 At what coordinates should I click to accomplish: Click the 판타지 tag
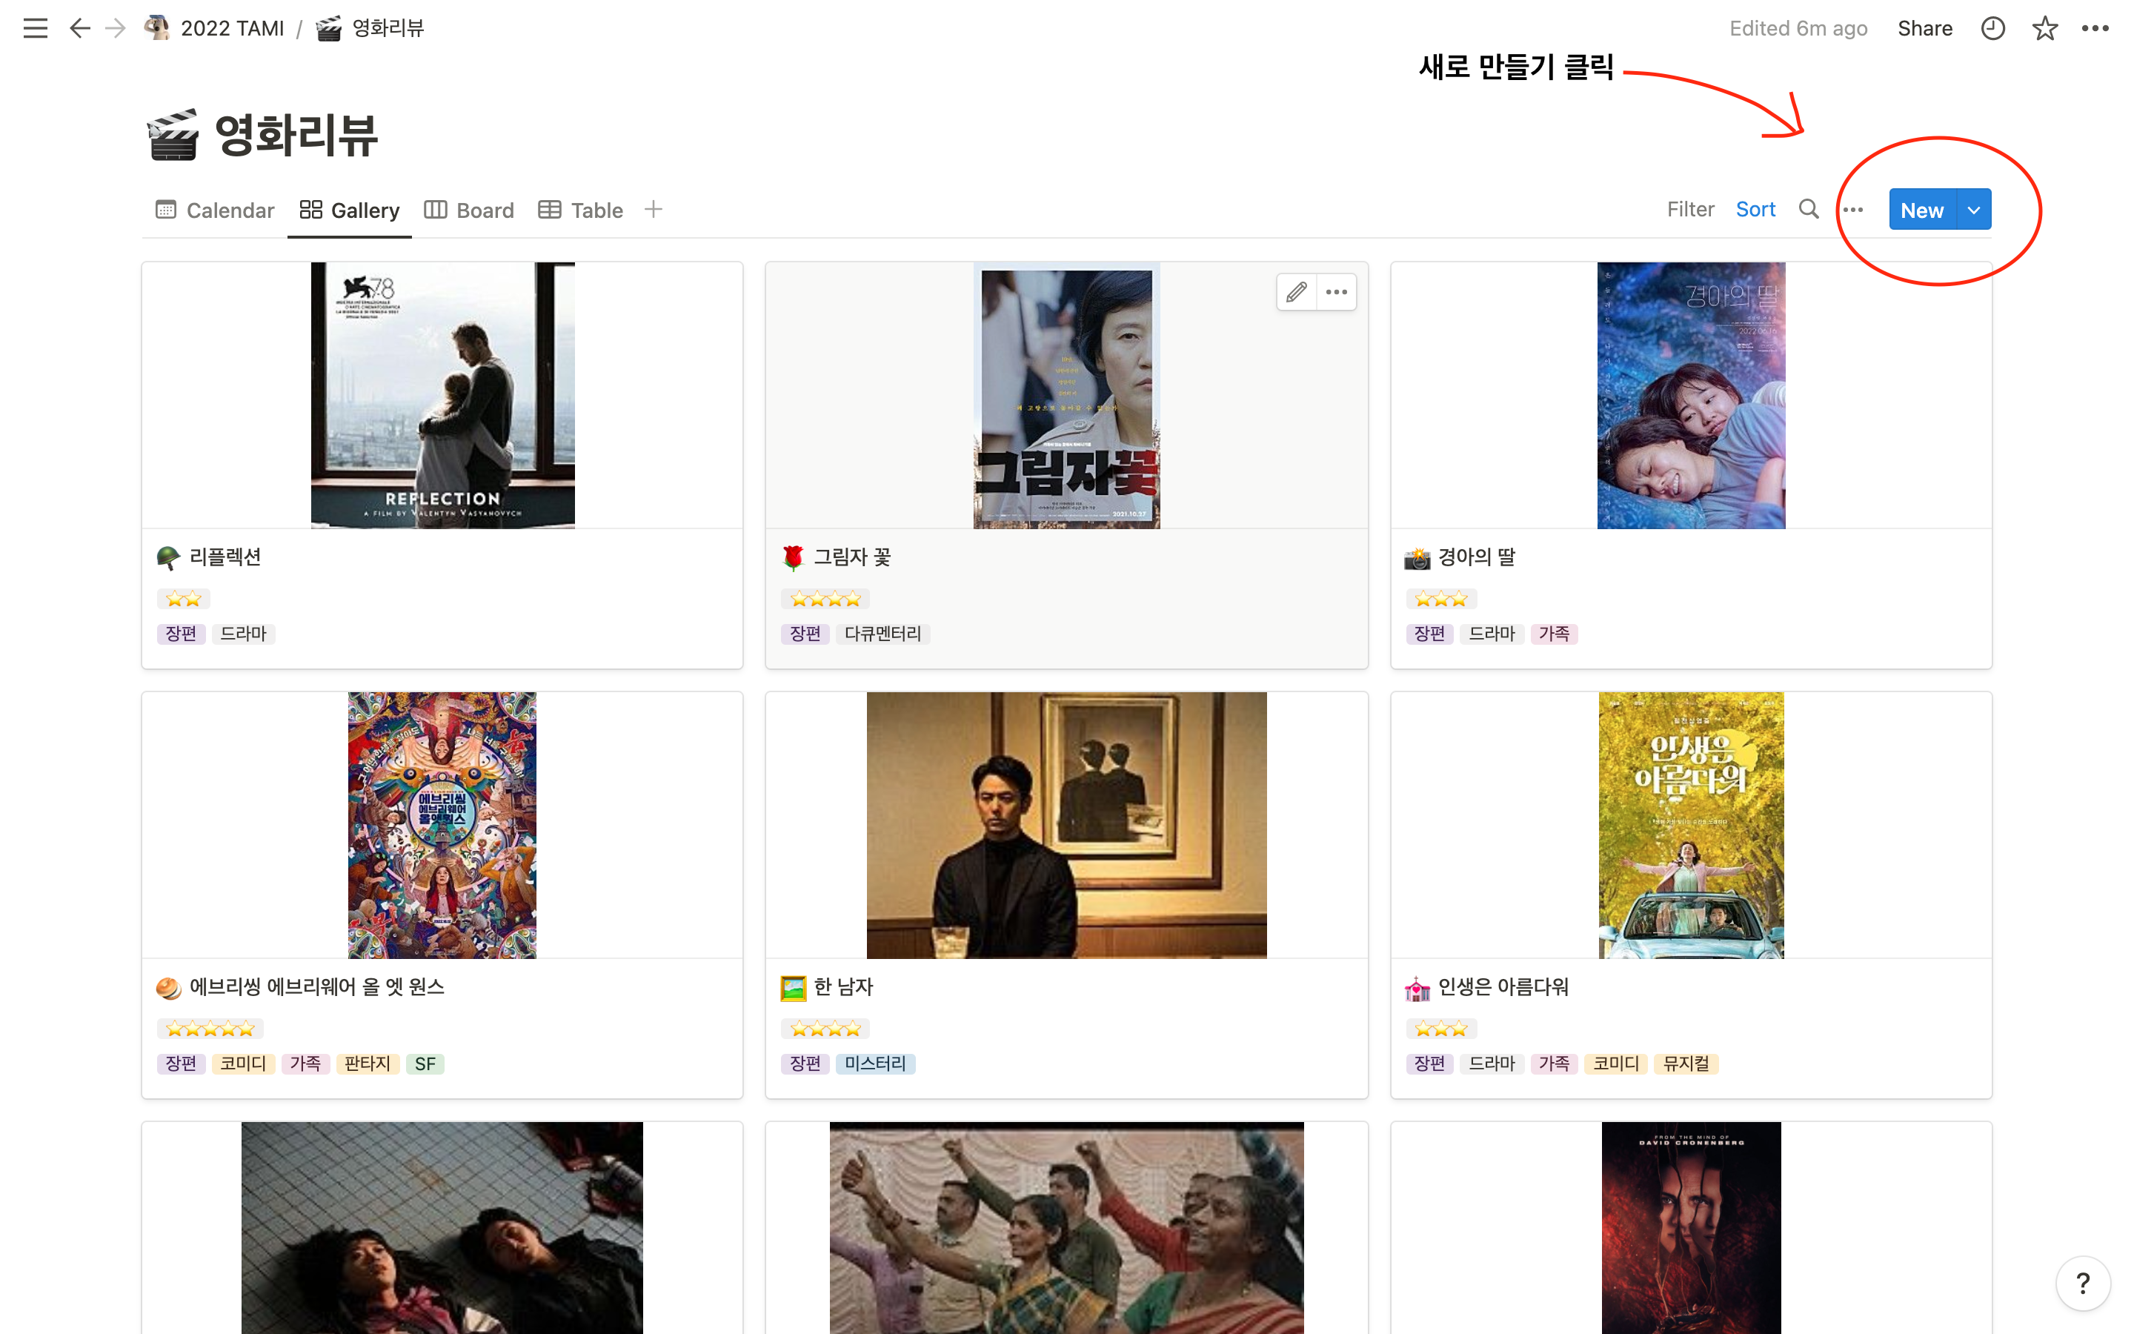click(367, 1063)
